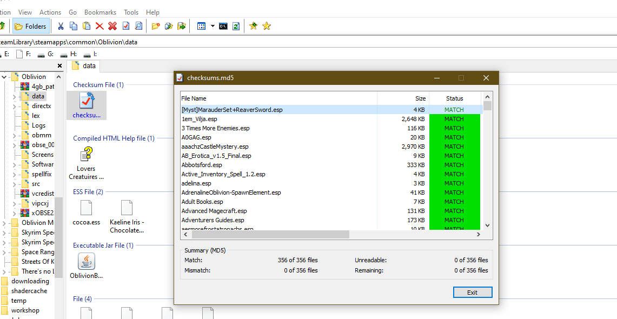
Task: Select the cocoa.ess file icon
Action: coord(86,208)
